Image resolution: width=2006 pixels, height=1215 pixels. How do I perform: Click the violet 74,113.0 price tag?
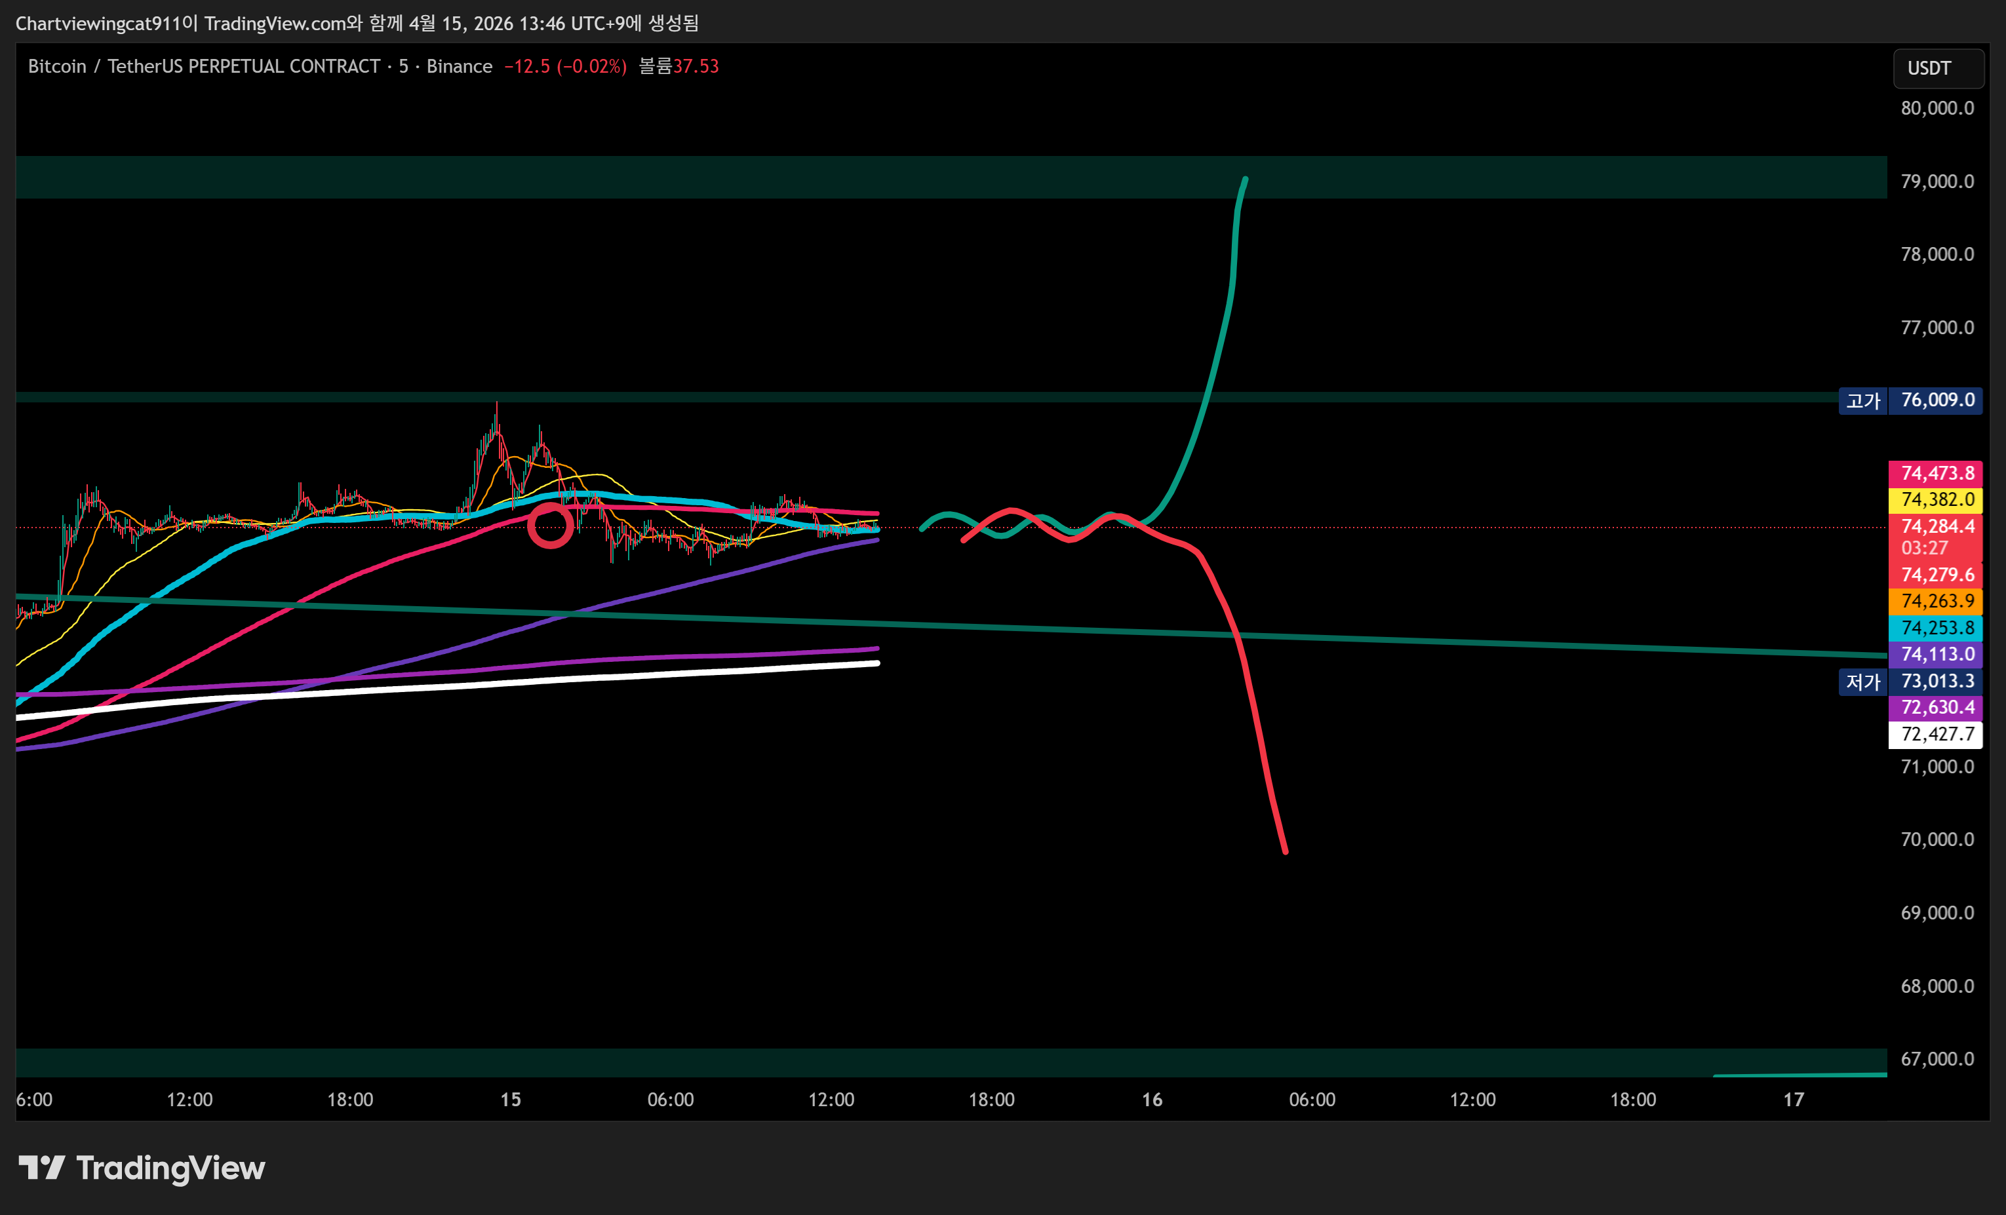1936,654
